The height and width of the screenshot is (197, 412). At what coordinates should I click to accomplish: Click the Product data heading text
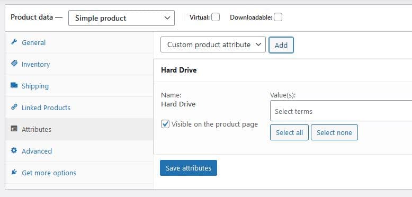32,17
